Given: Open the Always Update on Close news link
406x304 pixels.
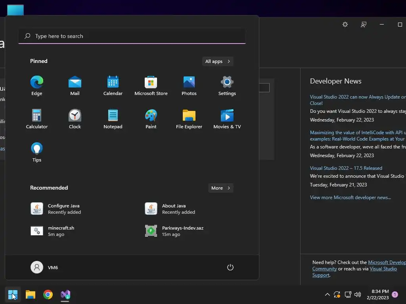Looking at the screenshot, I should tap(358, 100).
